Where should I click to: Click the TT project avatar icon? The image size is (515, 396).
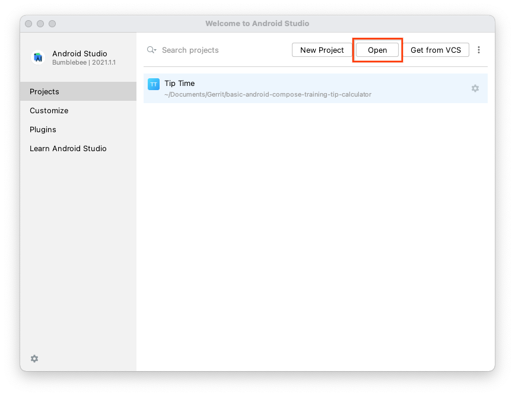[x=154, y=84]
